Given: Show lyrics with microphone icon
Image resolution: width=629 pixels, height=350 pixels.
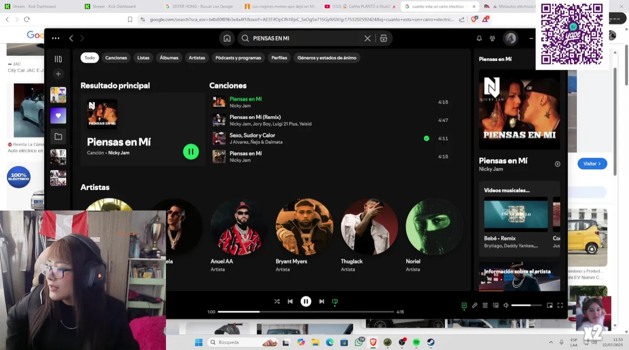Looking at the screenshot, I should click(x=475, y=305).
